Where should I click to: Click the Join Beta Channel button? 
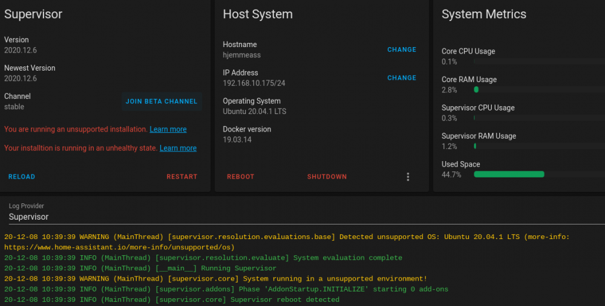click(x=162, y=101)
